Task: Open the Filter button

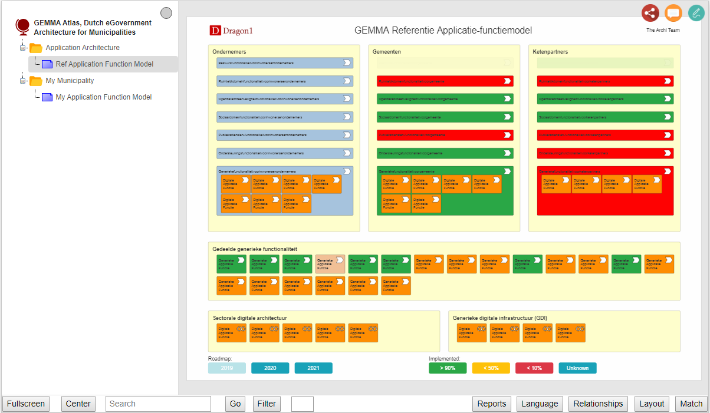Action: [267, 404]
